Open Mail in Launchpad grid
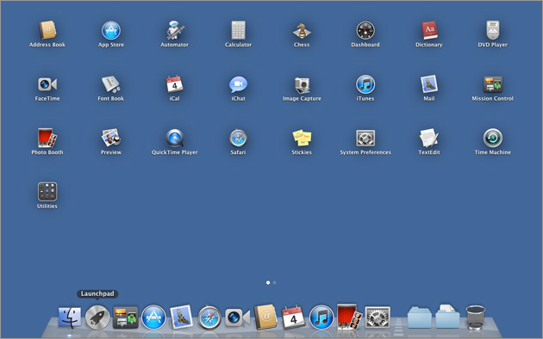Image resolution: width=543 pixels, height=339 pixels. (x=429, y=84)
